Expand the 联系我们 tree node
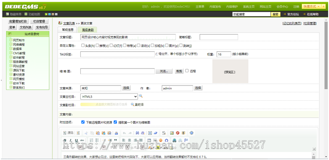Image resolution: width=329 pixels, height=160 pixels. click(11, 87)
